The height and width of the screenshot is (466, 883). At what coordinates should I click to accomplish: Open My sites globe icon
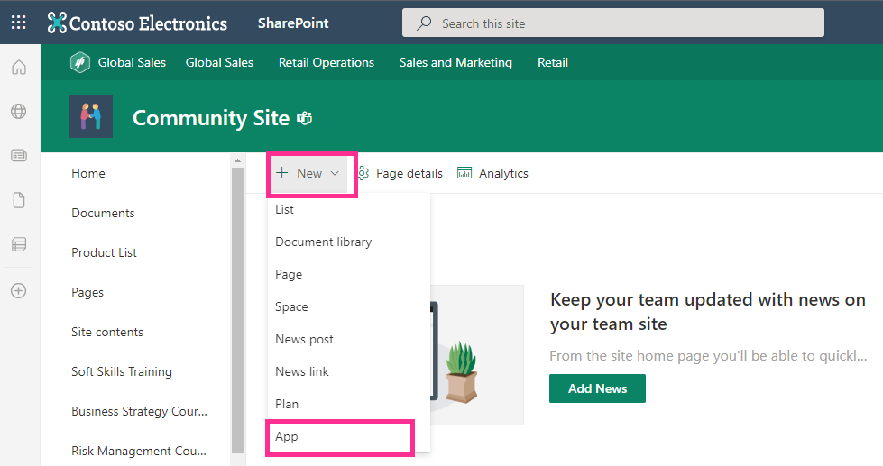[19, 112]
